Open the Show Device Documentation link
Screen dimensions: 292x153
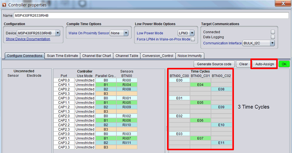click(28, 39)
